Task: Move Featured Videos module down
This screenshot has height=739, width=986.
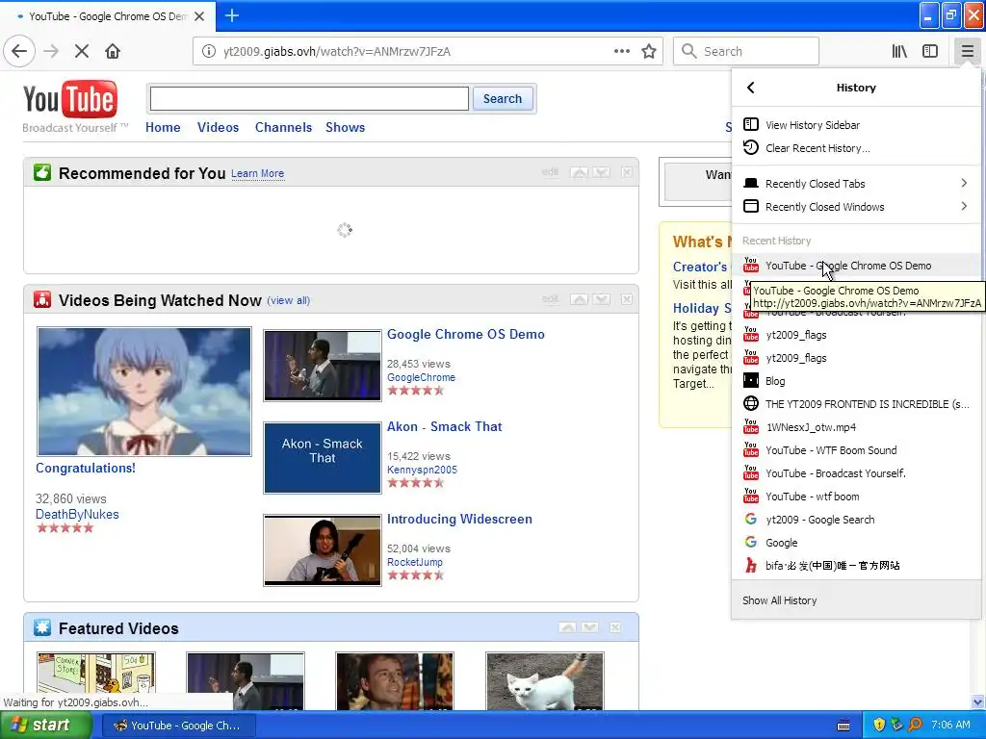Action: tap(590, 627)
